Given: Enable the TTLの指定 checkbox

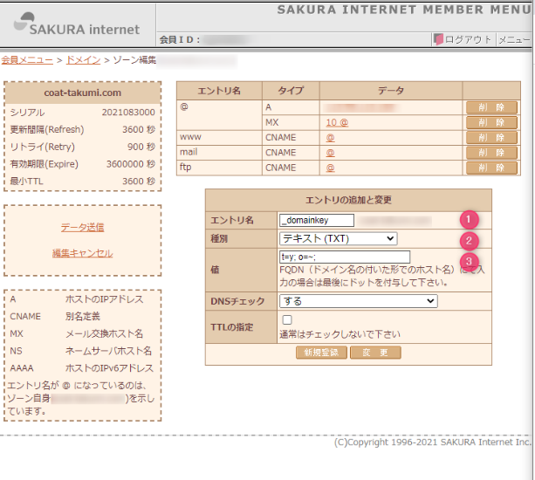Looking at the screenshot, I should (287, 321).
